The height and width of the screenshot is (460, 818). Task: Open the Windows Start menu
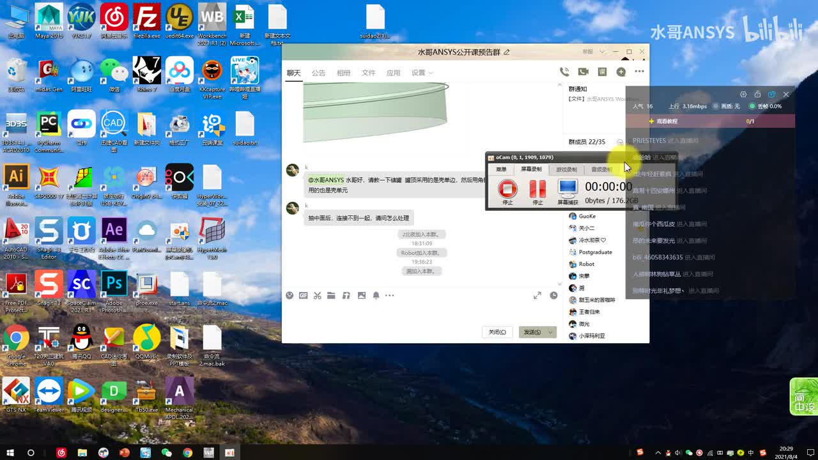pyautogui.click(x=9, y=452)
